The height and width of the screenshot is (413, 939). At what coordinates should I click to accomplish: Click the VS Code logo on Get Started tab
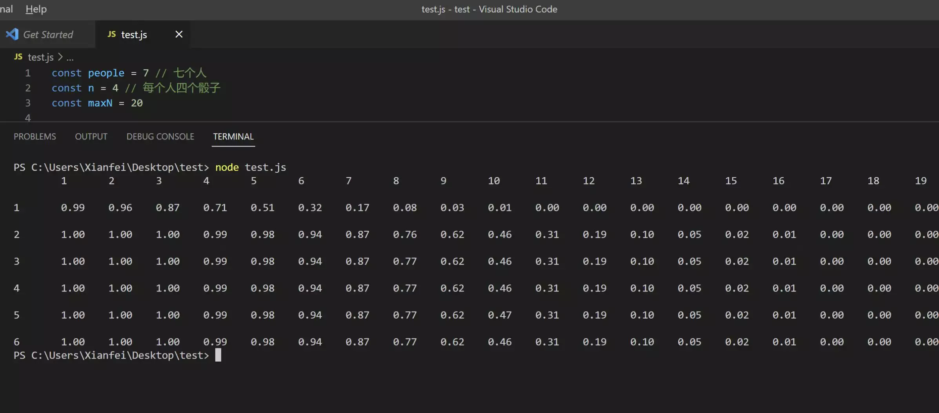tap(12, 34)
